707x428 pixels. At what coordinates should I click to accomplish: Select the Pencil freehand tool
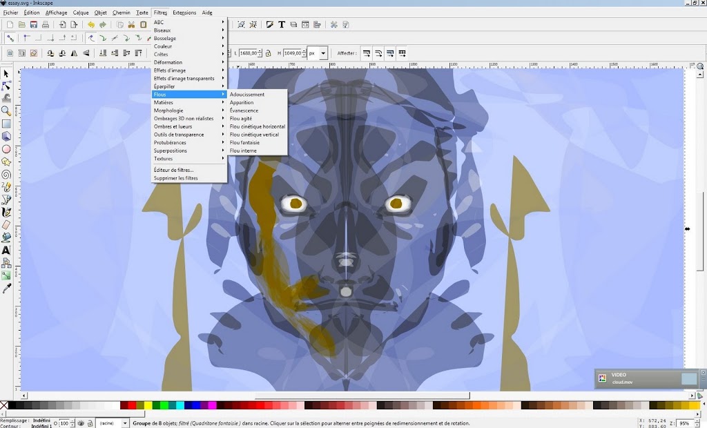pyautogui.click(x=6, y=186)
